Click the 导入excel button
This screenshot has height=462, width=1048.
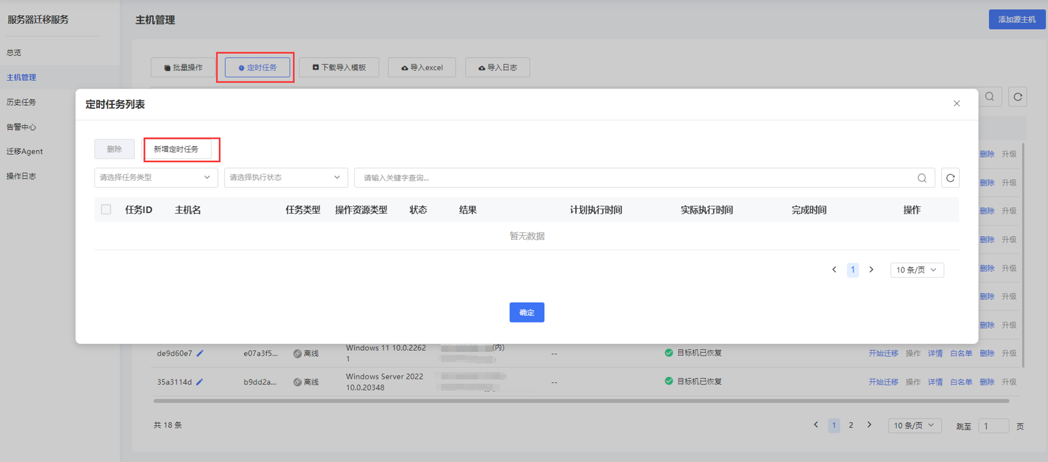[x=422, y=67]
